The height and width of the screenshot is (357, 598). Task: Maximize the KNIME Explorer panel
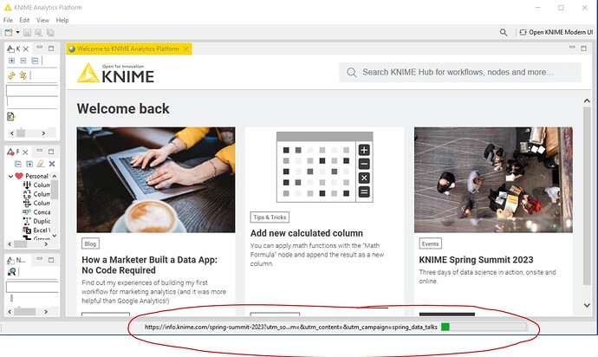tap(51, 49)
